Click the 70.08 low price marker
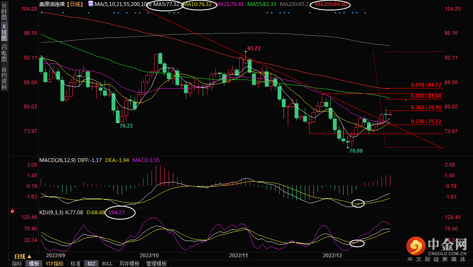Image resolution: width=473 pixels, height=267 pixels. [x=355, y=151]
